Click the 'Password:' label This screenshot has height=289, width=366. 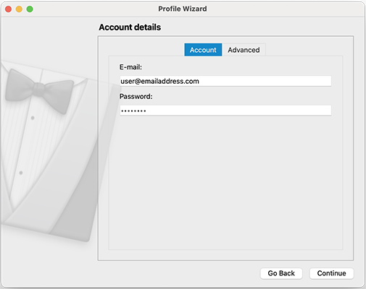[x=136, y=96]
